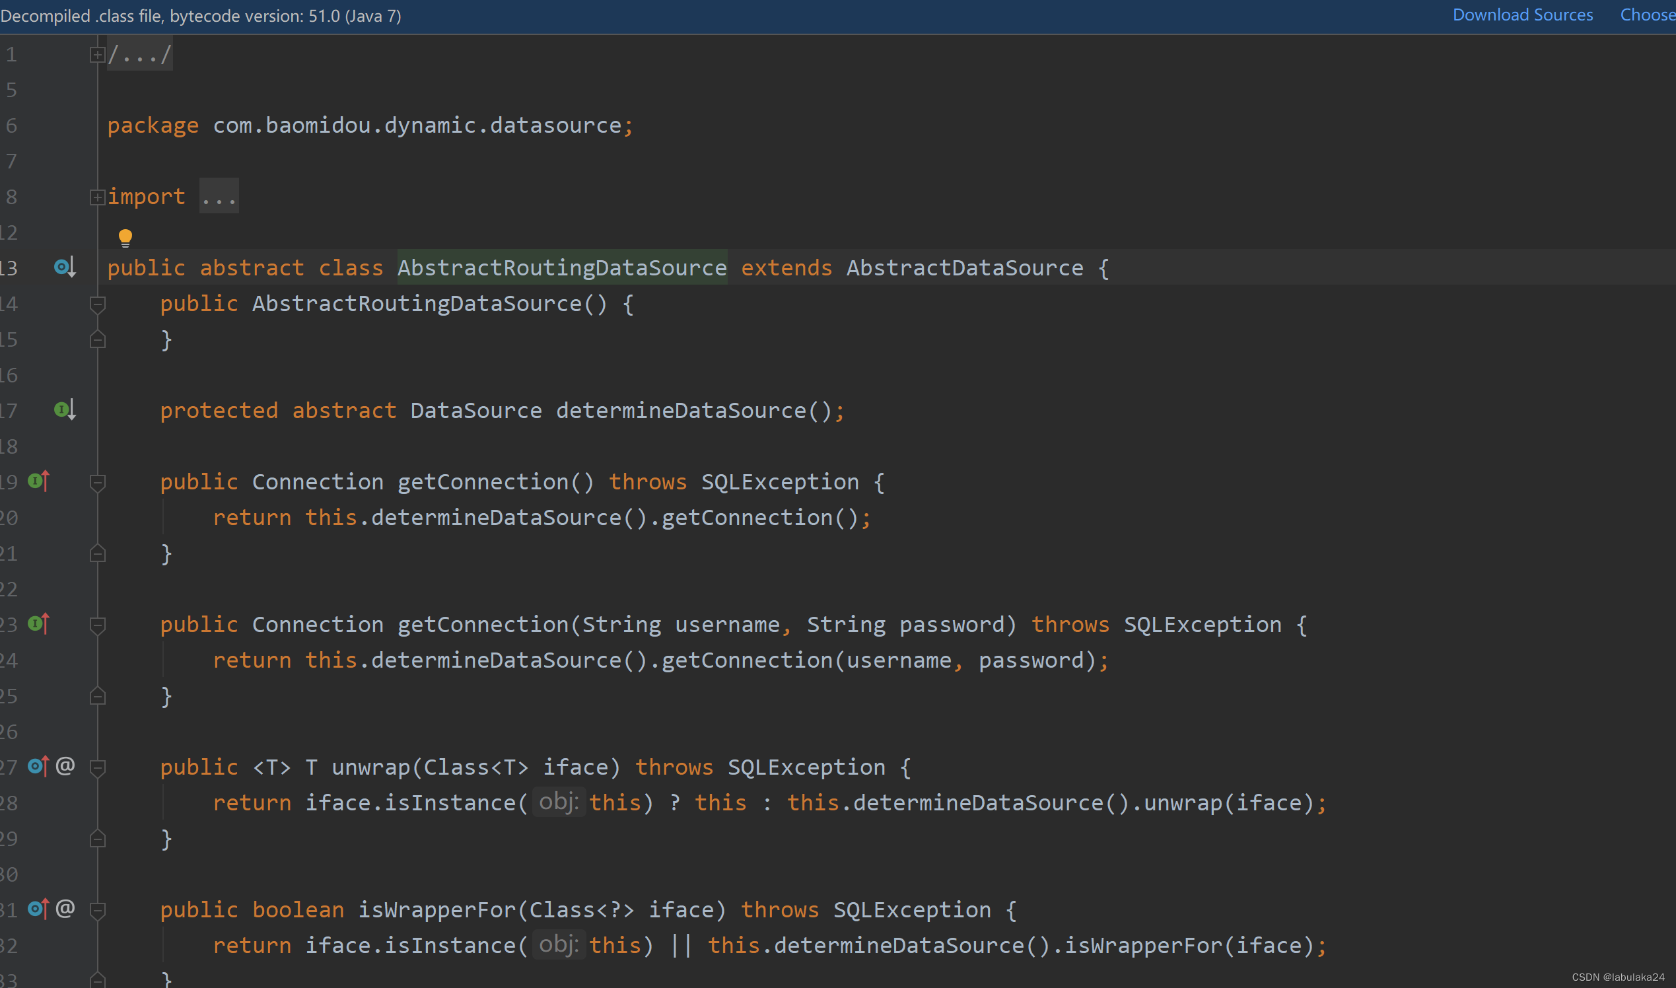Expand the collapsed import statements
Image resolution: width=1676 pixels, height=988 pixels.
[x=97, y=197]
